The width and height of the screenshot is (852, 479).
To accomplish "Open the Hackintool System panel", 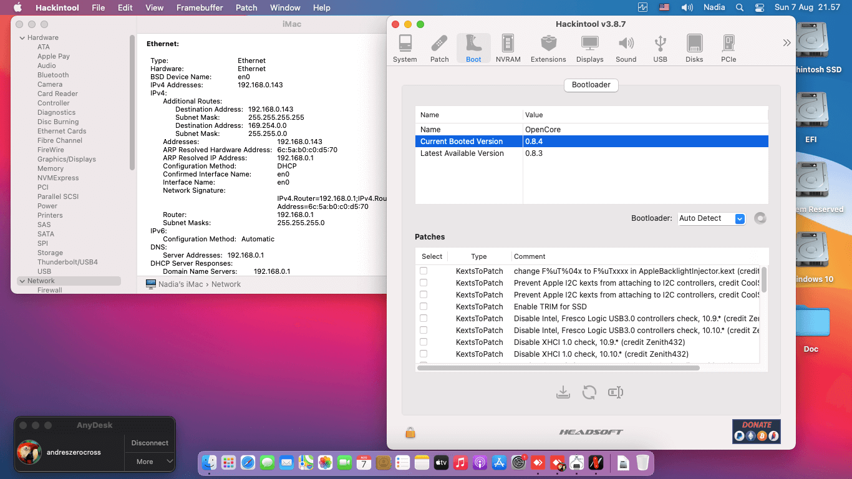I will point(405,47).
